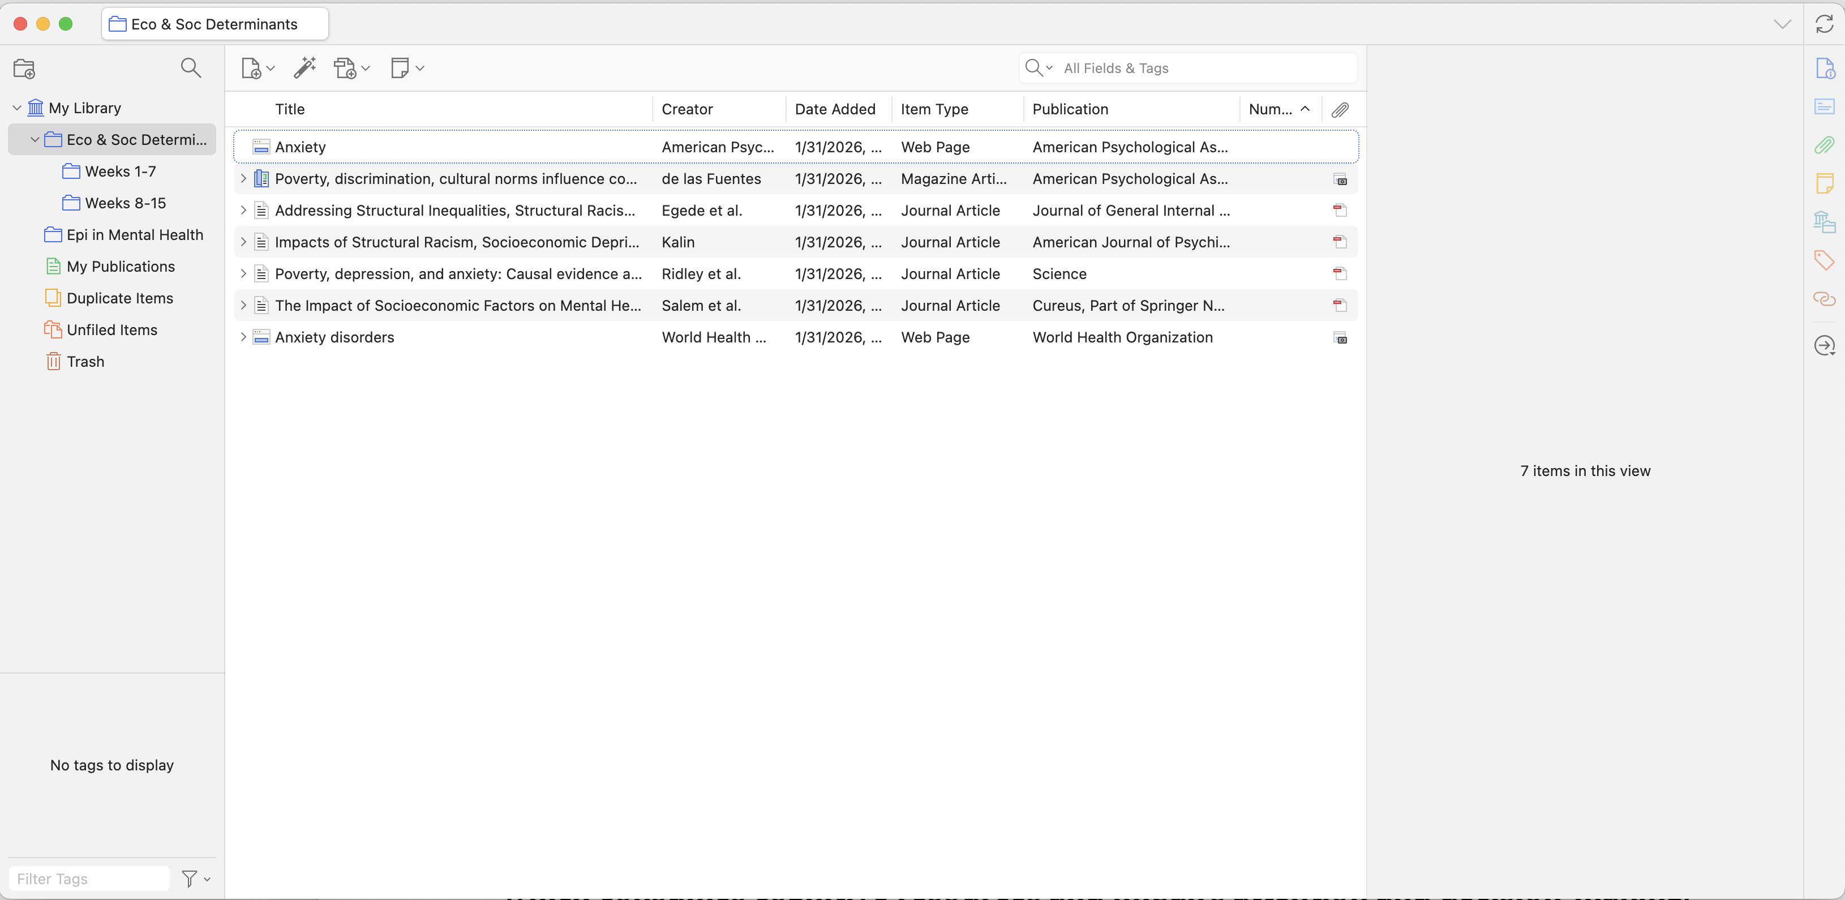Select the Eco & Soc Determinants tab

(214, 24)
